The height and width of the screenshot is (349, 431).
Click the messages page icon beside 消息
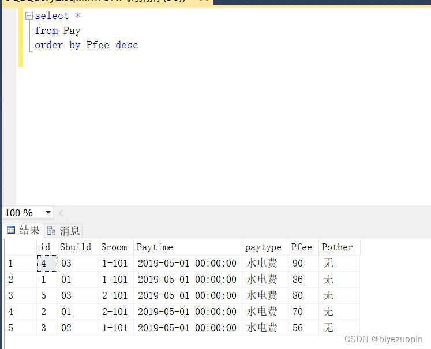(51, 231)
